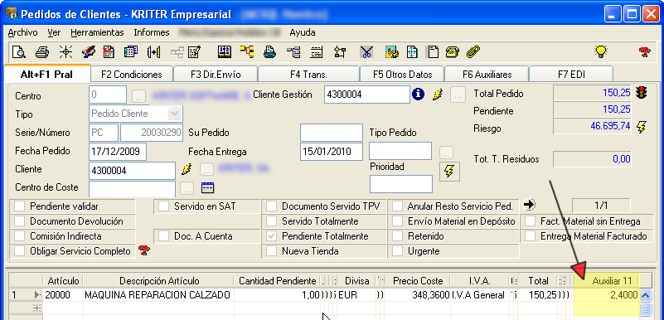Open lookup button beside Centro de Coste
Image resolution: width=664 pixels, height=320 pixels.
coord(187,187)
